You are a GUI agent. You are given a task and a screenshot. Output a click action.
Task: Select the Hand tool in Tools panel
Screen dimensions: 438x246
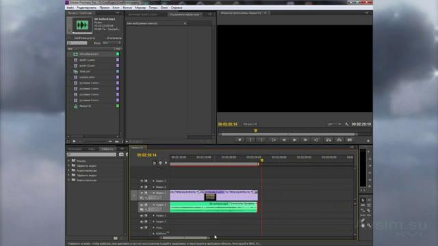pos(363,225)
